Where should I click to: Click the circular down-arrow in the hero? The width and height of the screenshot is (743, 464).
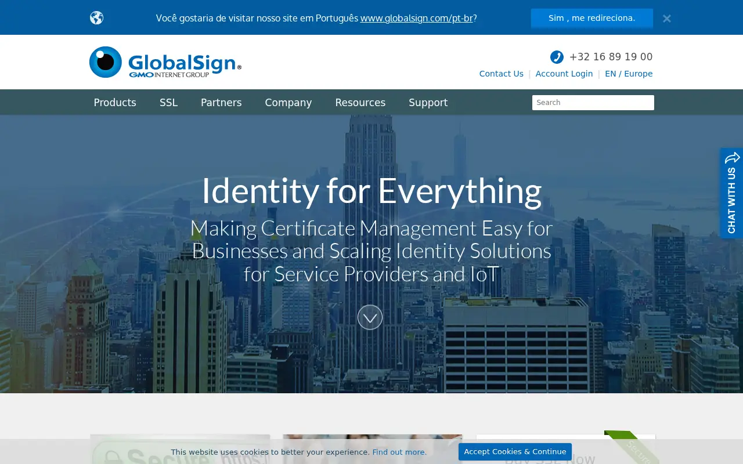coord(370,317)
